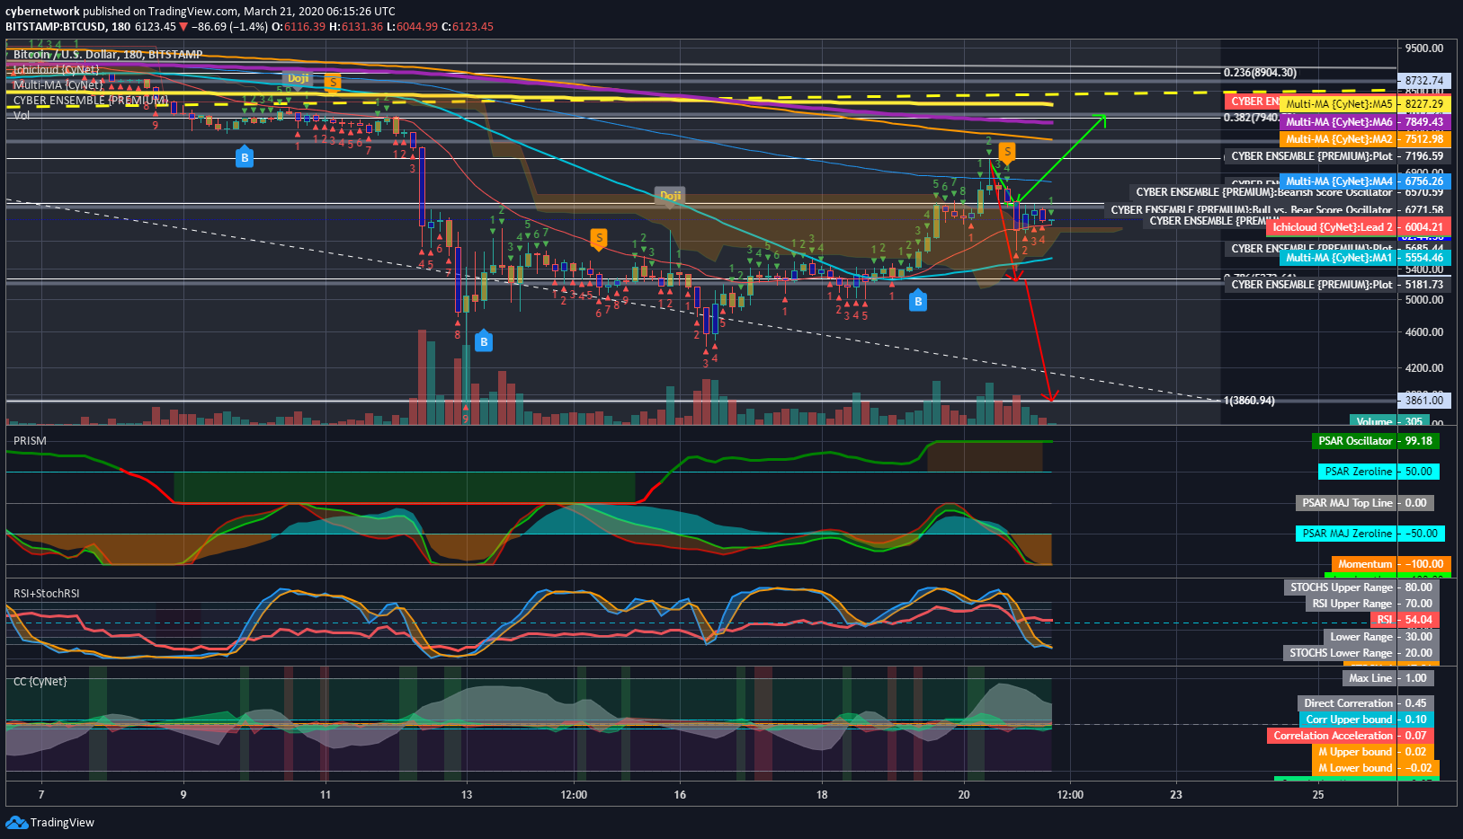
Task: Click the 9500.00 price axis tick
Action: pos(1424,49)
